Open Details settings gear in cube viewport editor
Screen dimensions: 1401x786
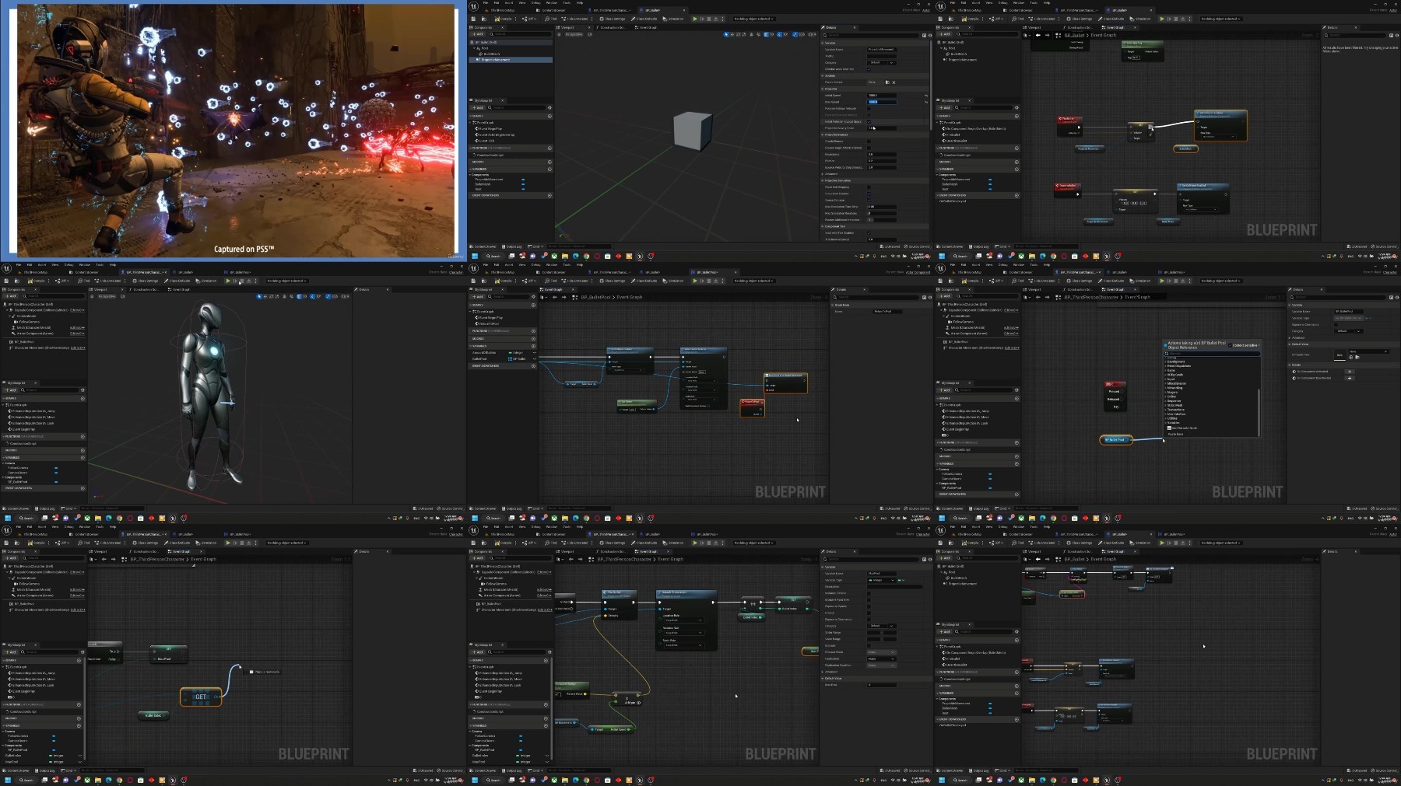(929, 35)
